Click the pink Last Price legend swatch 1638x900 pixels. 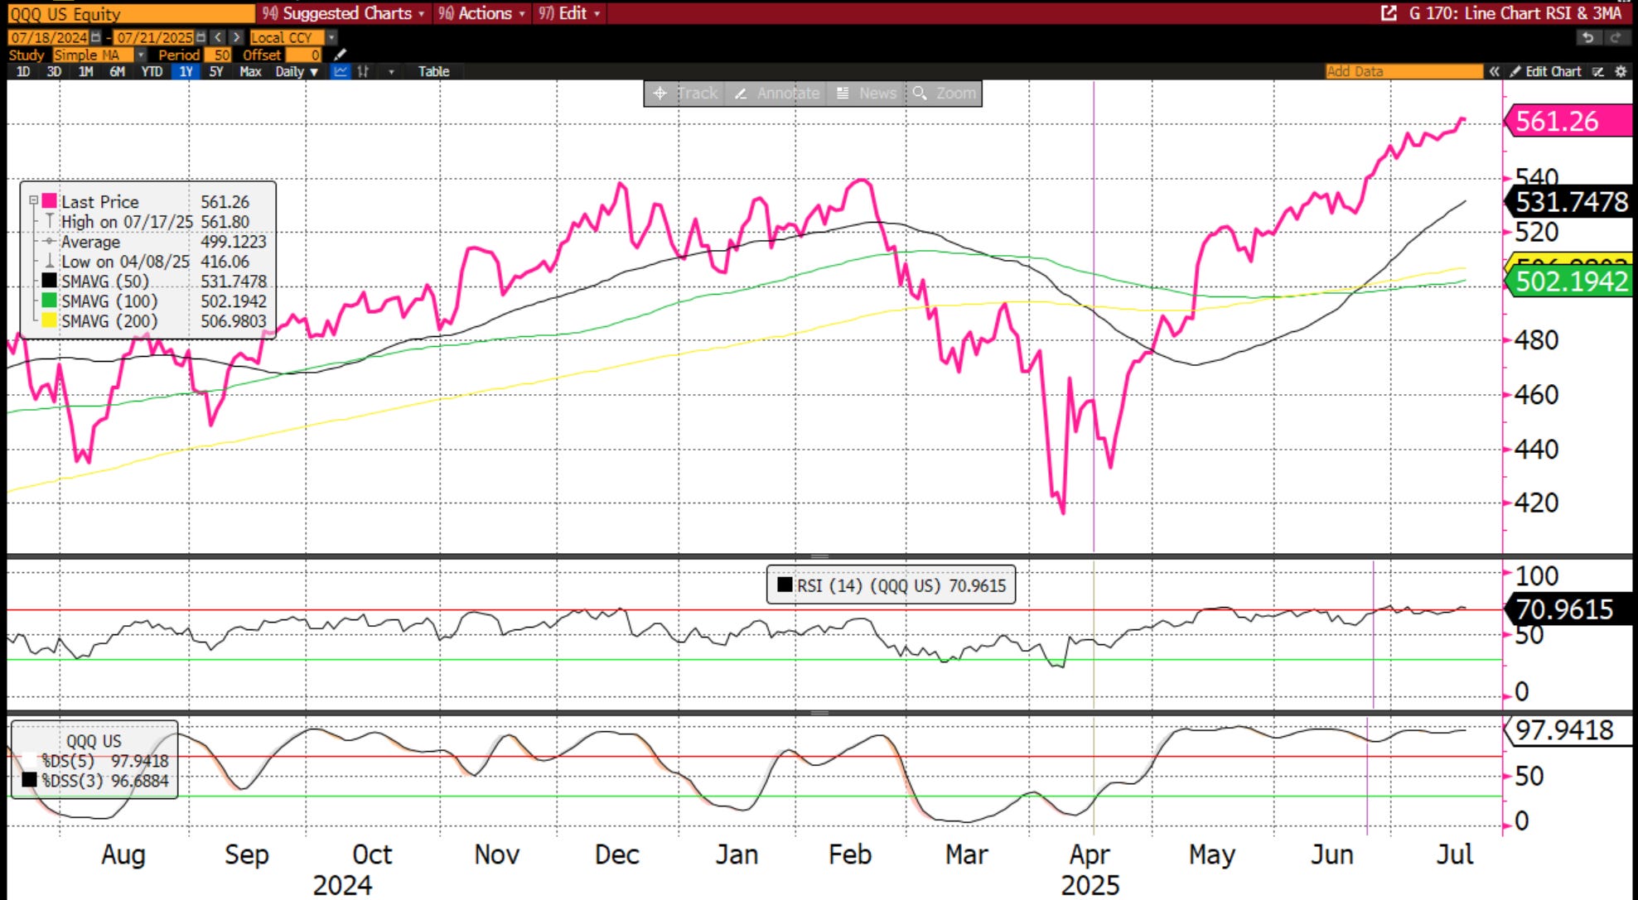click(x=50, y=201)
